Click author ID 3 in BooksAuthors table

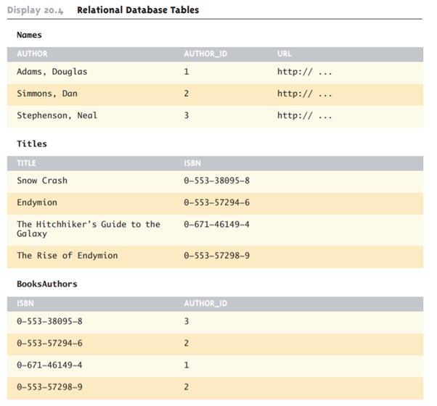click(x=187, y=321)
